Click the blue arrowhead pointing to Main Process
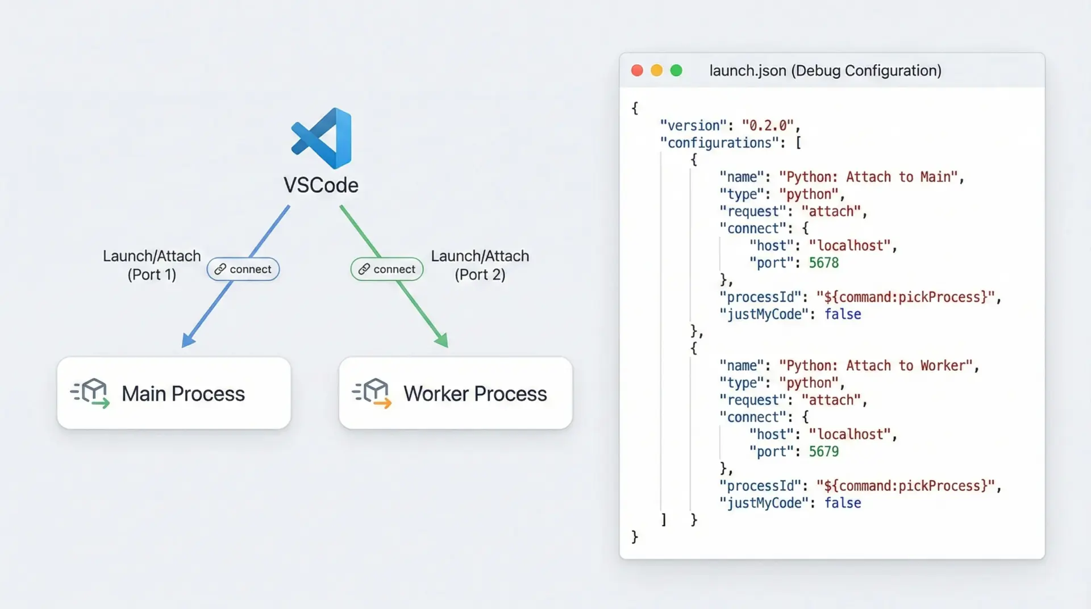 tap(188, 340)
